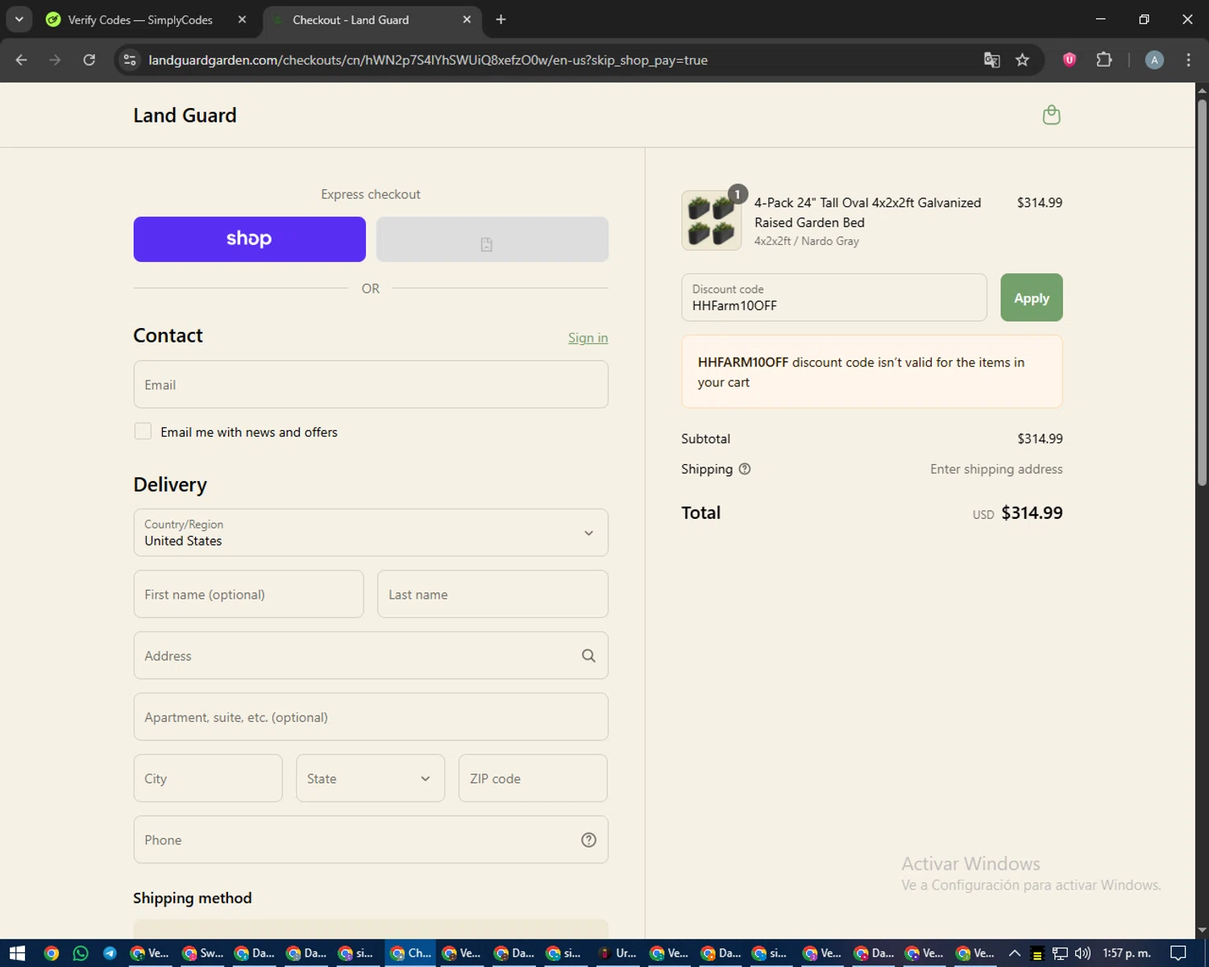The height and width of the screenshot is (967, 1209).
Task: Open the red shield extension icon
Action: [1070, 60]
